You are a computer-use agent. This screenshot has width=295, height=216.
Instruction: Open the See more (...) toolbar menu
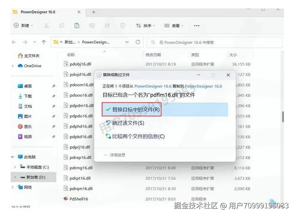197,25
